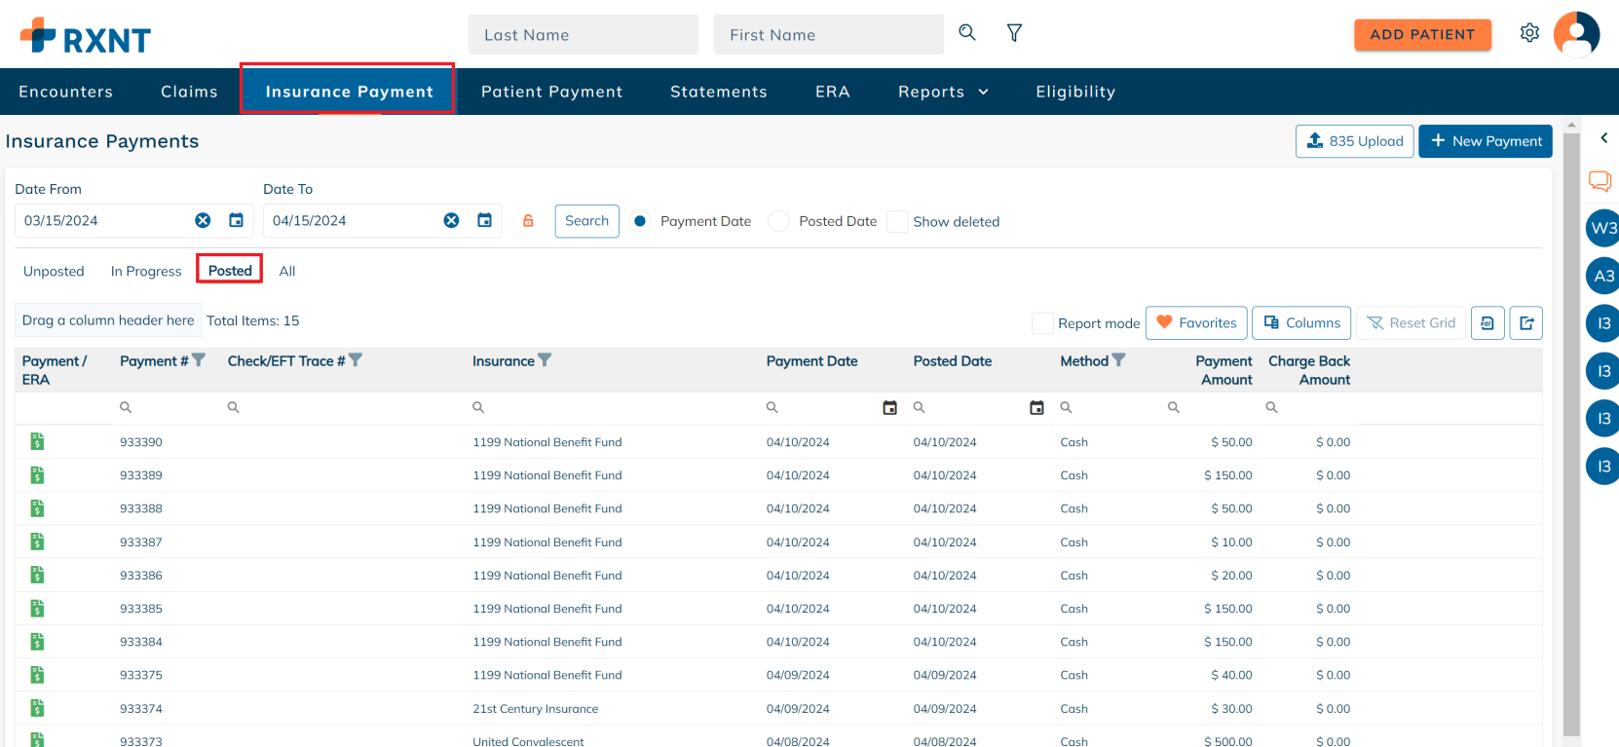1619x747 pixels.
Task: Click the orange date lock icon
Action: tap(528, 221)
